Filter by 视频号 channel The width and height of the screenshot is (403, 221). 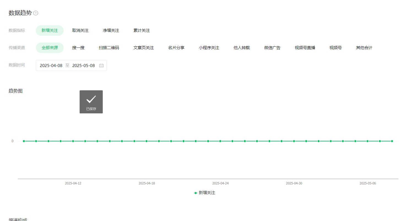pos(336,48)
